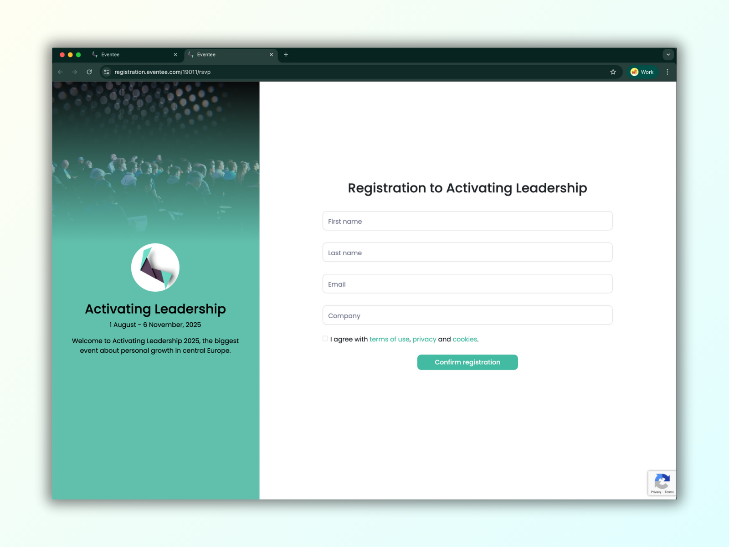The height and width of the screenshot is (547, 729).
Task: Open the terms of use link
Action: point(390,339)
